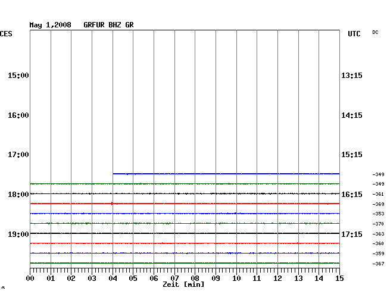The image size is (387, 294).
Task: Select the 17:00 local time label
Action: point(18,155)
